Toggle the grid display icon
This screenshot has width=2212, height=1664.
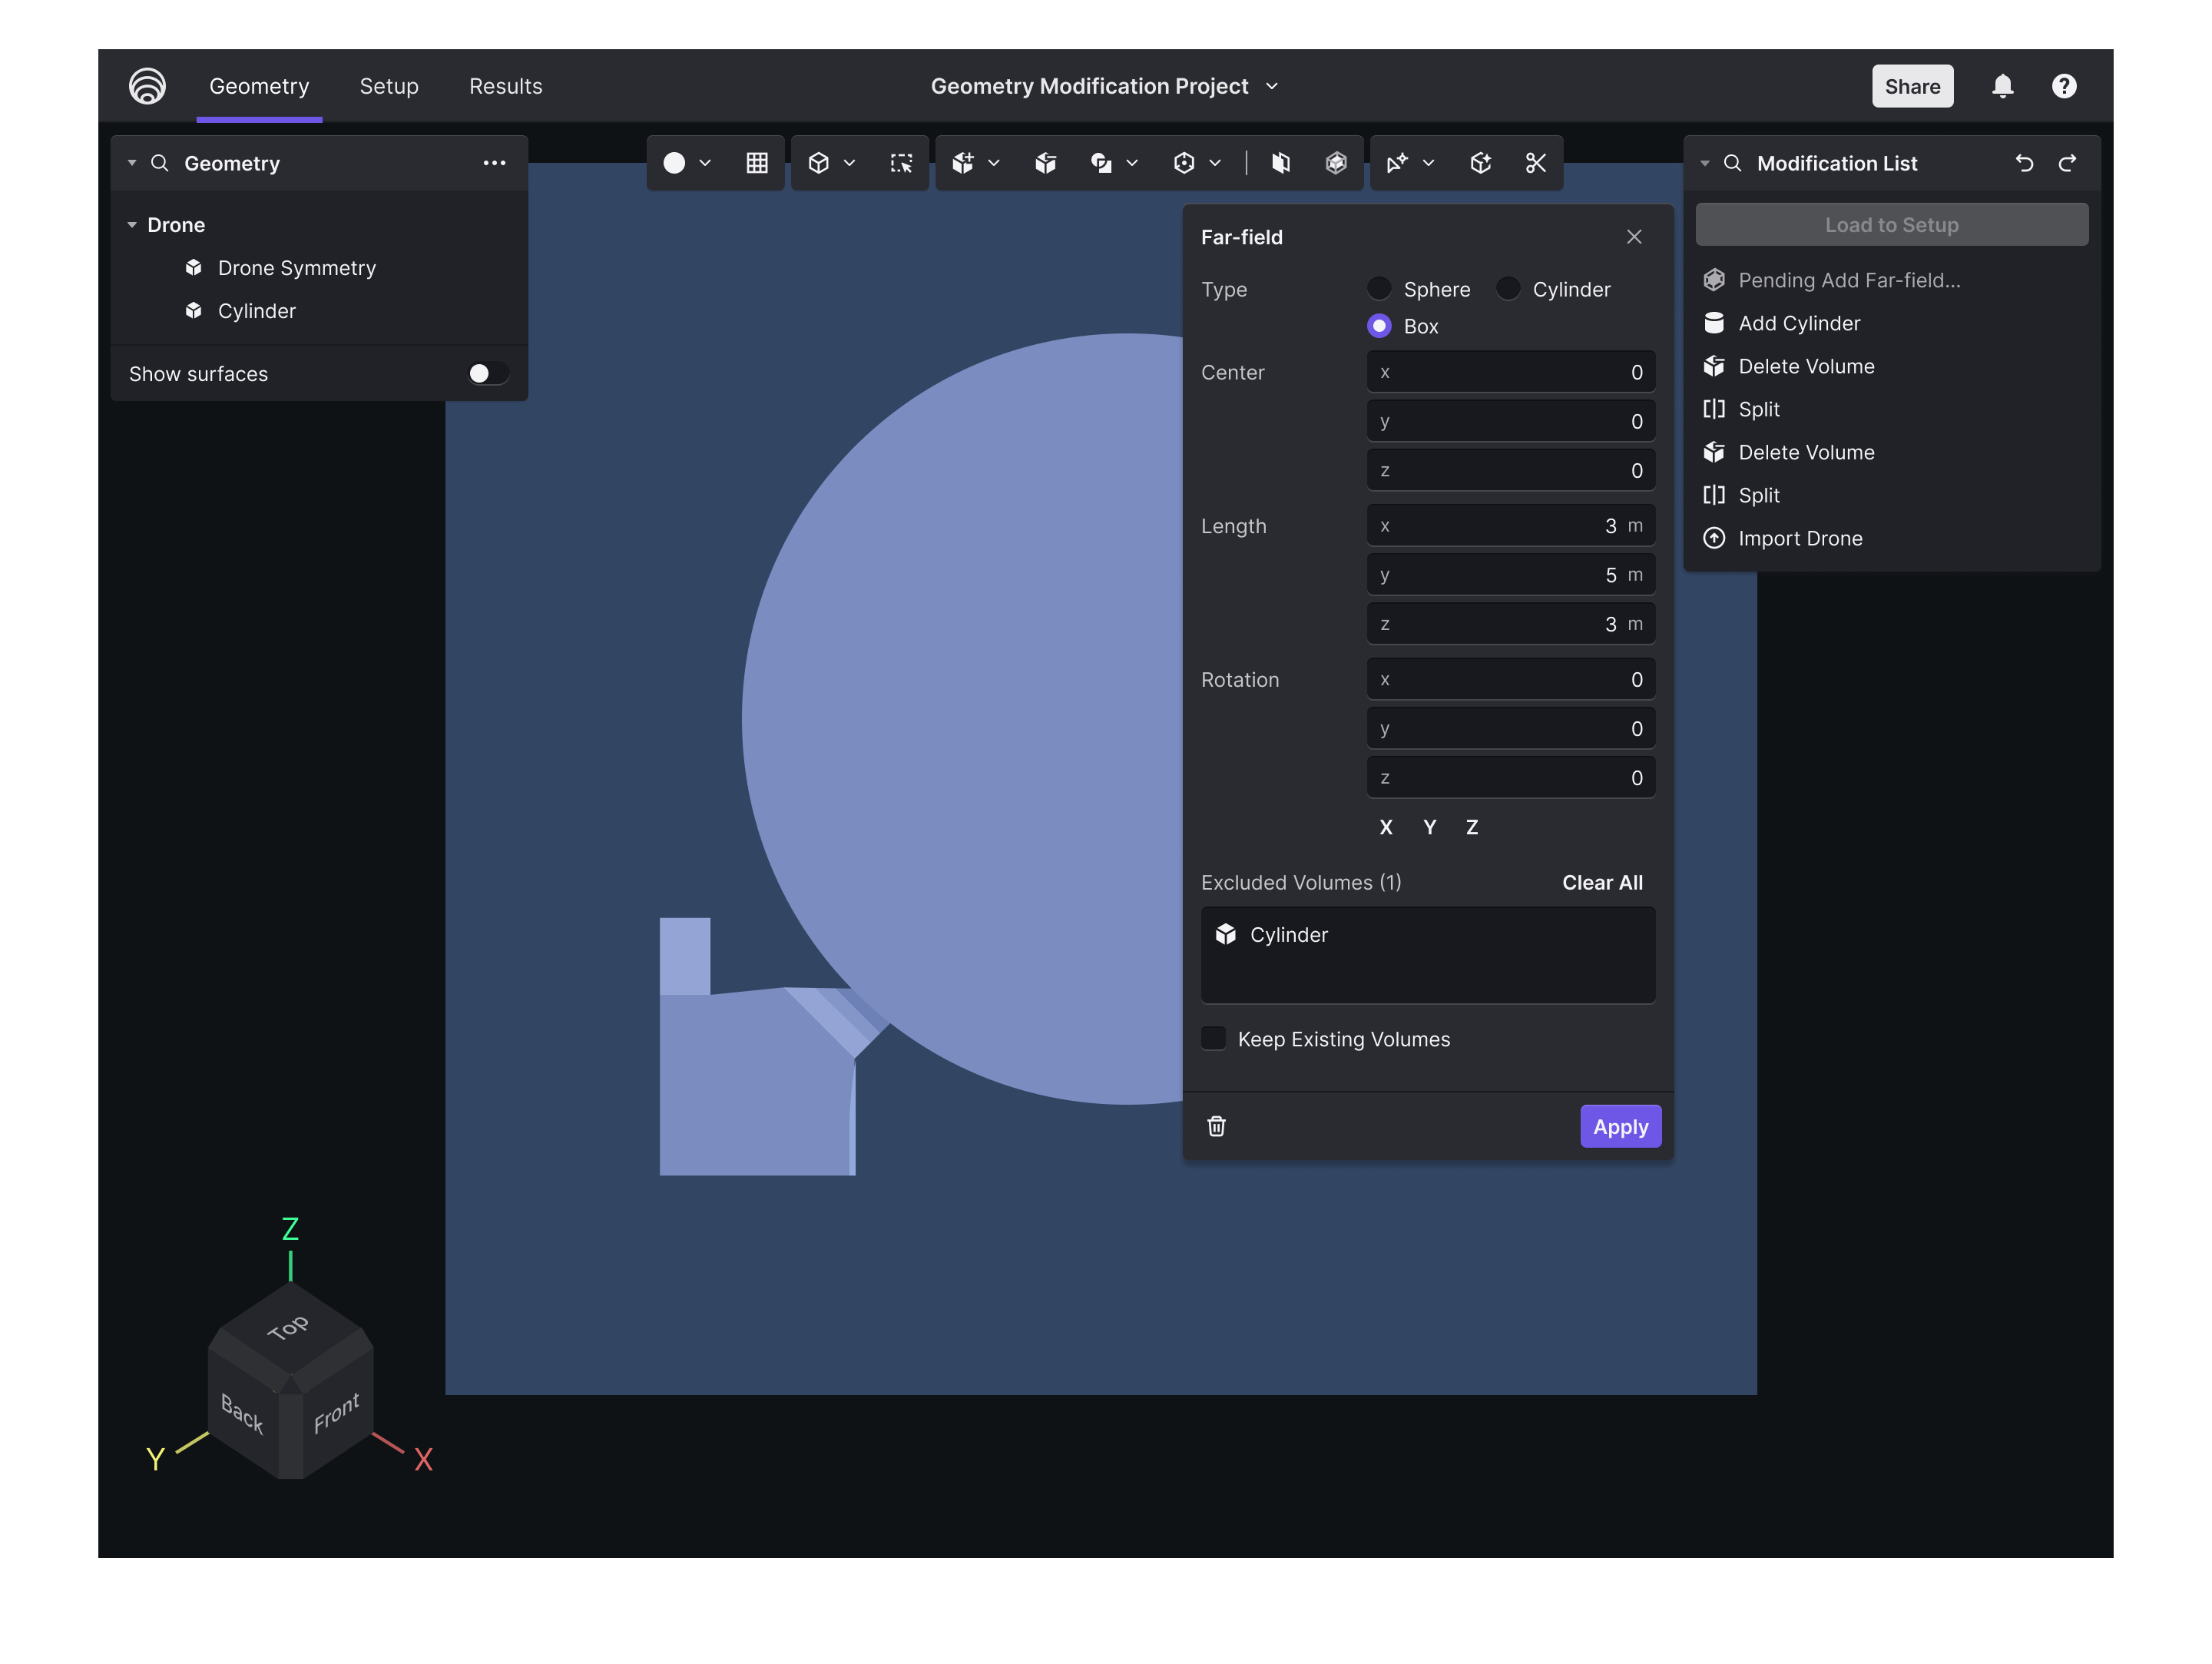tap(757, 163)
